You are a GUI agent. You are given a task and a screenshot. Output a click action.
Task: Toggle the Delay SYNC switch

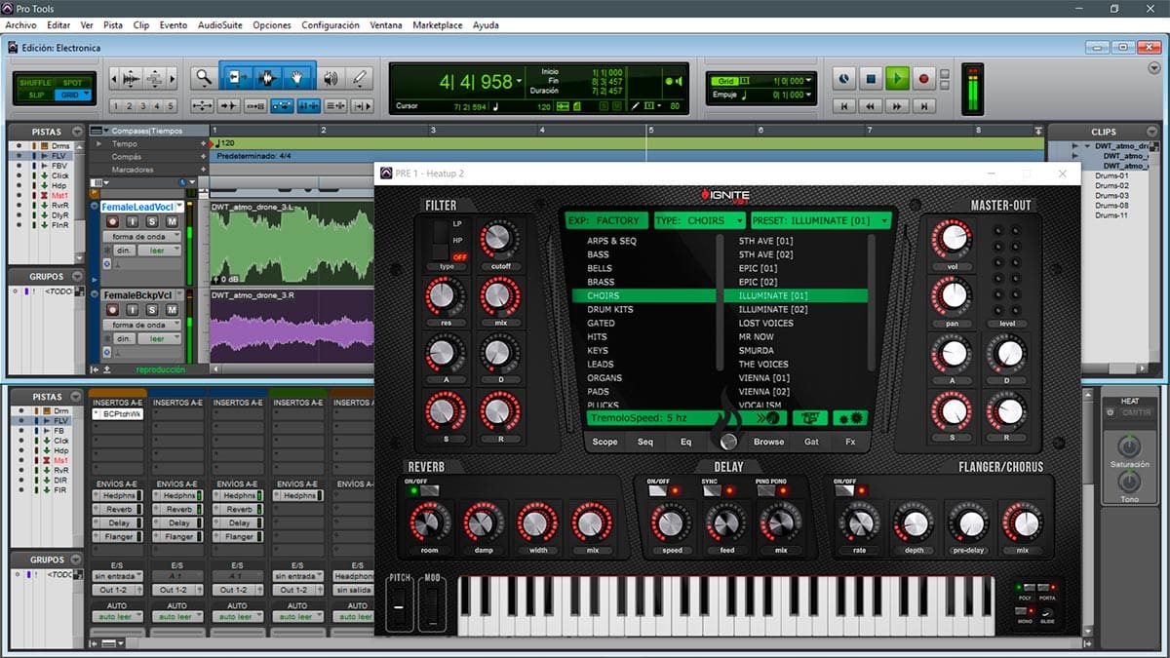tap(711, 490)
